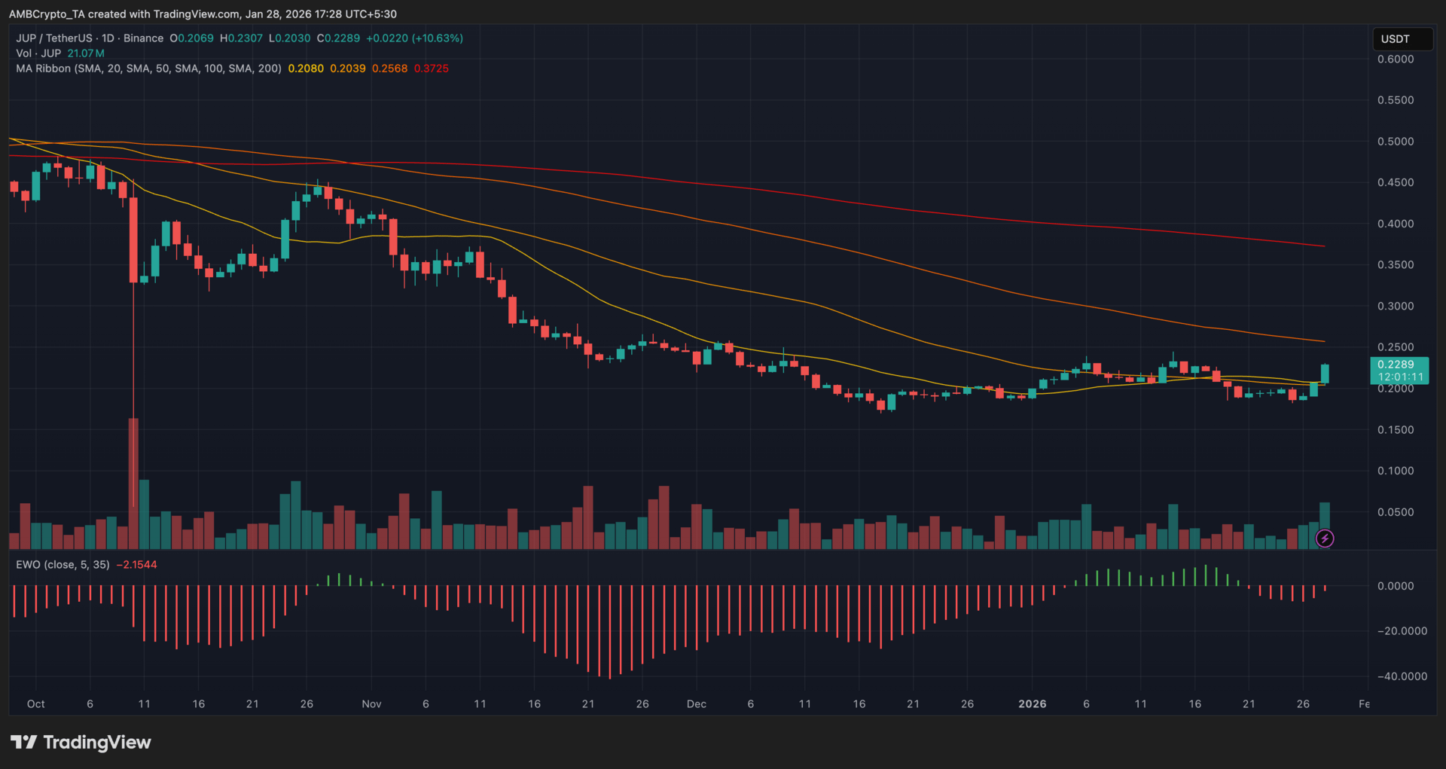
Task: Click the 0.4500 price axis label
Action: tap(1396, 183)
